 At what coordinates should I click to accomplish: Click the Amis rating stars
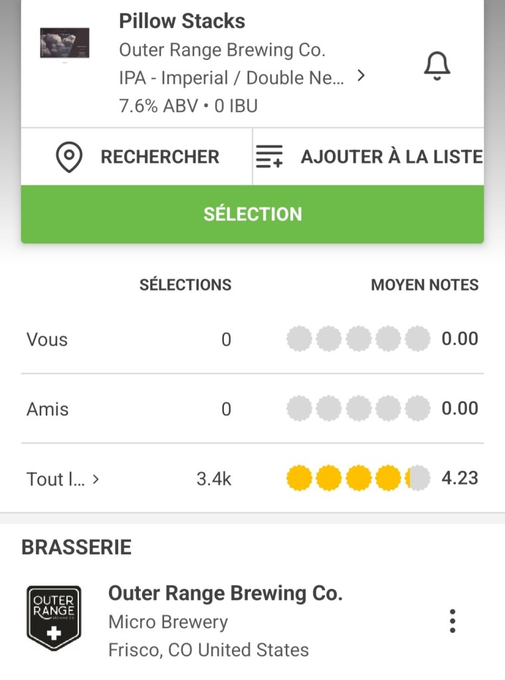pos(358,408)
